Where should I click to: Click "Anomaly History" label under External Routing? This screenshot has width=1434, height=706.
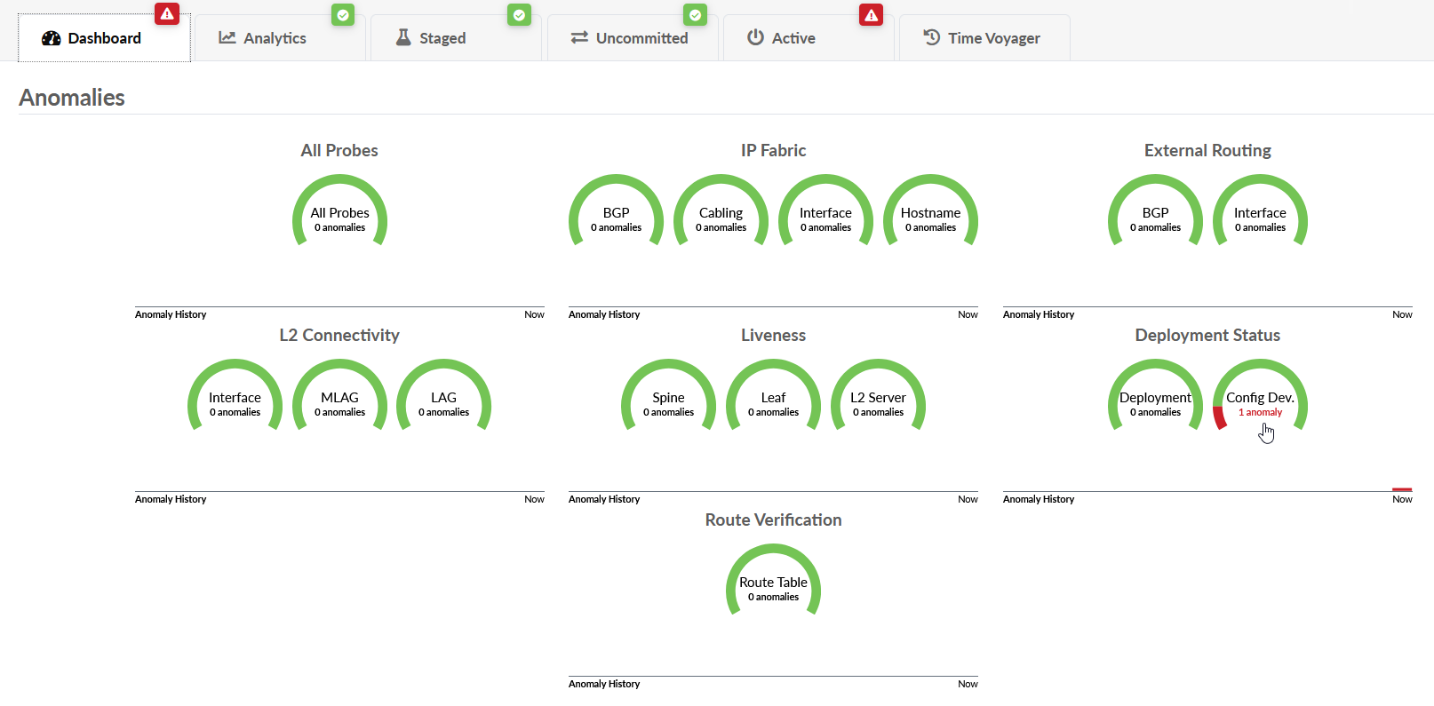(x=1039, y=314)
